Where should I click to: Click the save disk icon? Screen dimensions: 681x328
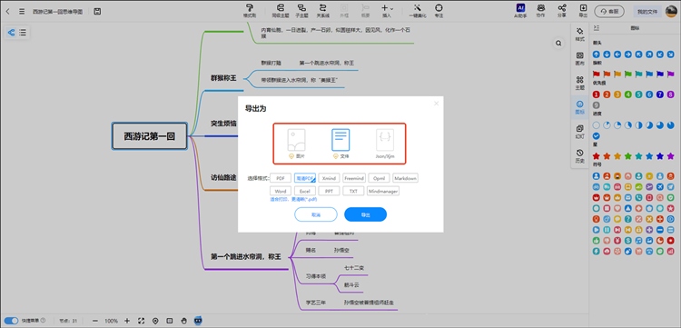[97, 11]
